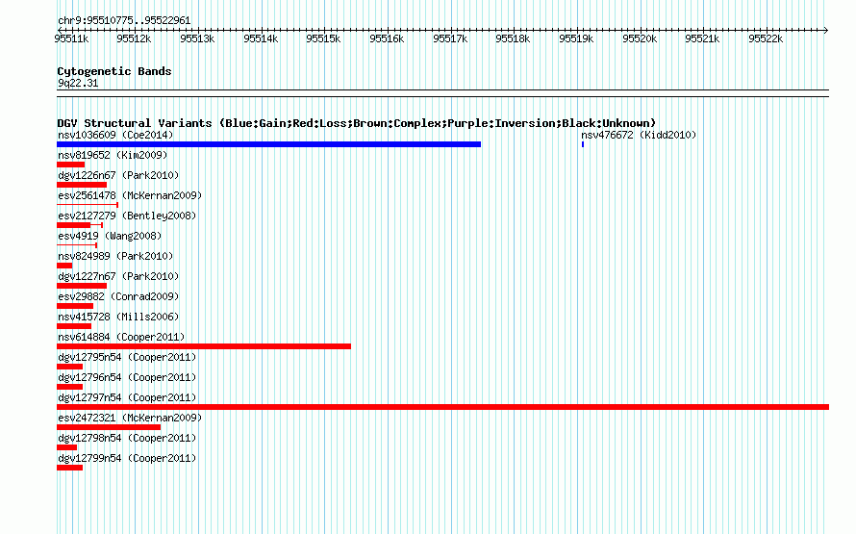Open the esv2561478 (McKernan2009) variant

coord(130,195)
